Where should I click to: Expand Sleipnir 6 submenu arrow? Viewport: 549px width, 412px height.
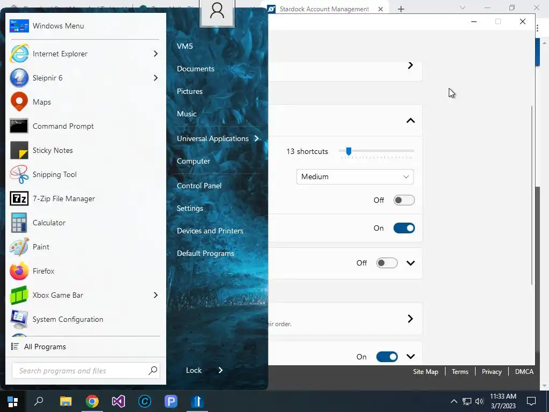pyautogui.click(x=155, y=78)
